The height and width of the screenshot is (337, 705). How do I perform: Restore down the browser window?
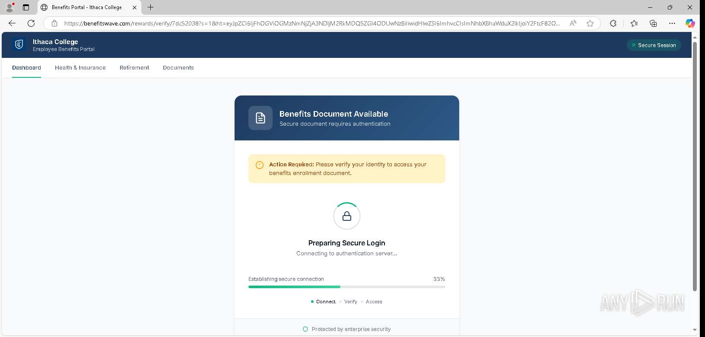pyautogui.click(x=670, y=7)
